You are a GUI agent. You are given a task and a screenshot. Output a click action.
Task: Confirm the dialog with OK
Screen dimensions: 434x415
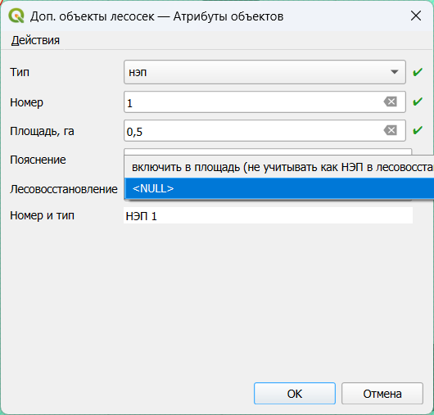(x=295, y=394)
